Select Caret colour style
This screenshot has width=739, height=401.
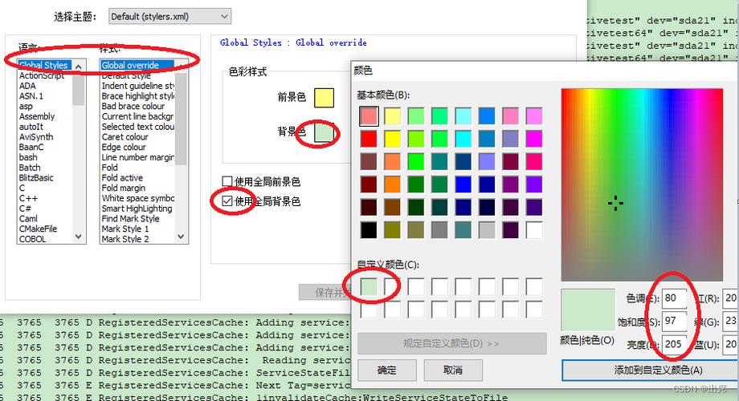pos(125,137)
